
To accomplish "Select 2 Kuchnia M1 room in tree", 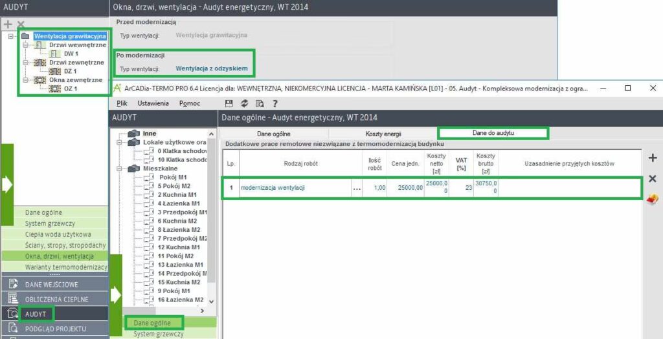I will tap(173, 194).
